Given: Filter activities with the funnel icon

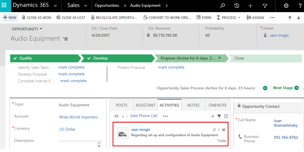Looking at the screenshot, I should click(219, 116).
